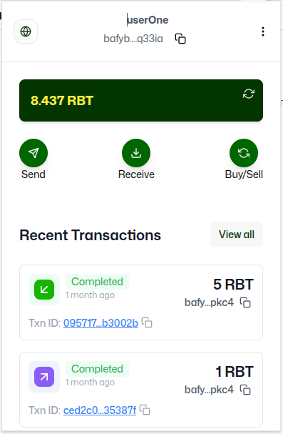The image size is (283, 434).
Task: Refresh the RBT balance
Action: pyautogui.click(x=249, y=94)
